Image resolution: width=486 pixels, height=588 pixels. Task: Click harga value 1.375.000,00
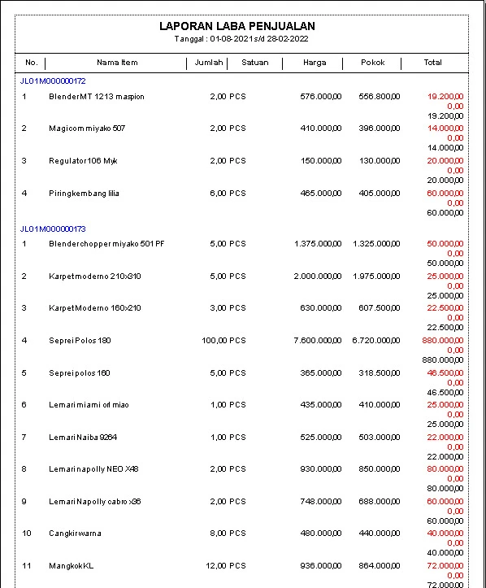(318, 244)
